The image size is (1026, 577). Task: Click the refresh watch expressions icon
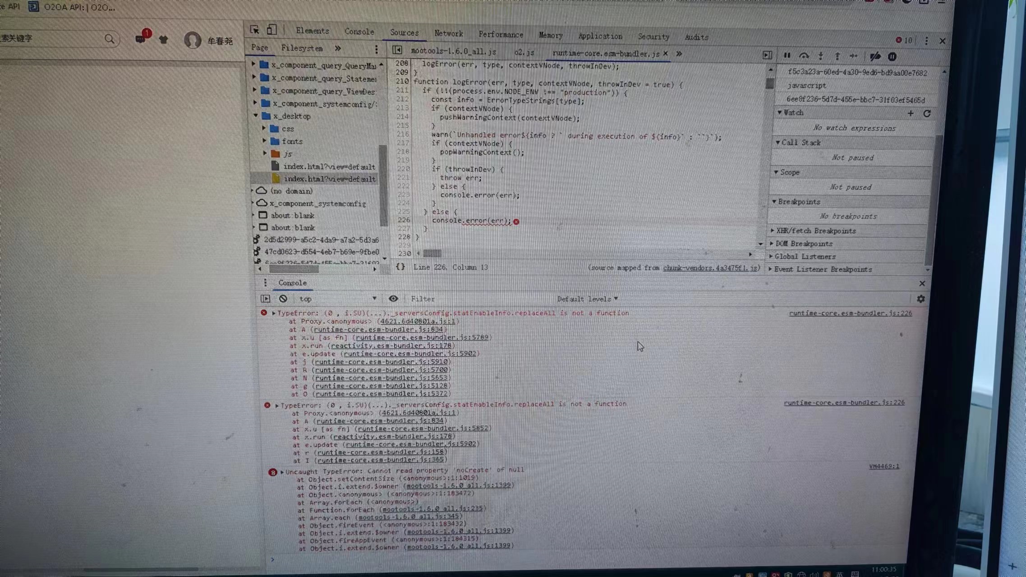[927, 114]
